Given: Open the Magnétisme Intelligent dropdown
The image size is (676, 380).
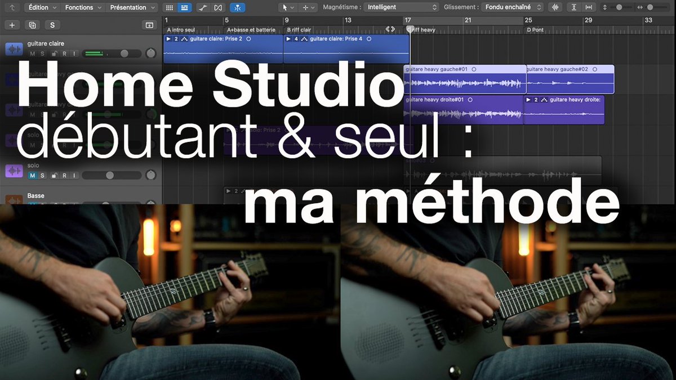Looking at the screenshot, I should click(x=401, y=7).
